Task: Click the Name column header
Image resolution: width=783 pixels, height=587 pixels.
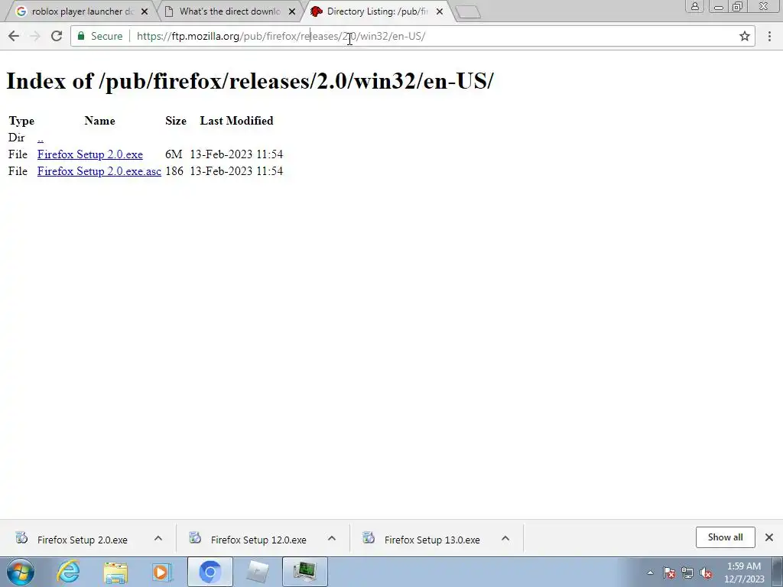Action: [100, 121]
